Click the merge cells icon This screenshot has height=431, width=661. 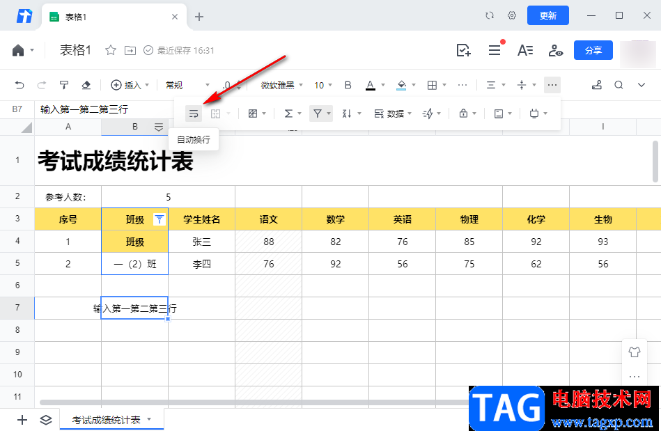point(215,113)
